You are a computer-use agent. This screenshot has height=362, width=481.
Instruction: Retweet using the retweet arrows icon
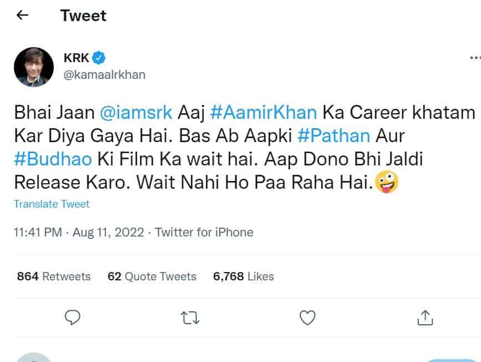(190, 318)
